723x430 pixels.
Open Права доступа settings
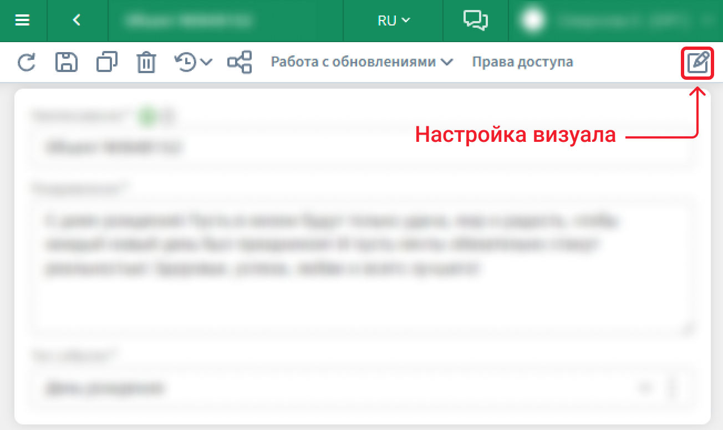coord(522,62)
